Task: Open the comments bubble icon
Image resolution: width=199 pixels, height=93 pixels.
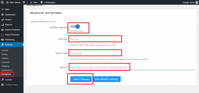Action: [24, 2]
